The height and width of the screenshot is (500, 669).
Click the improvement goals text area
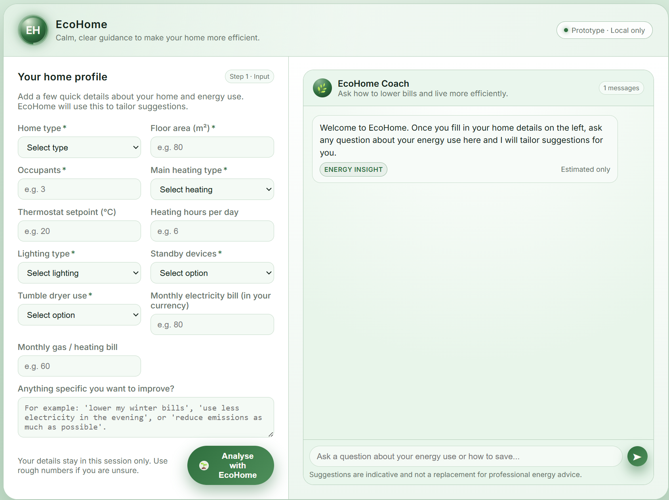[x=146, y=417]
